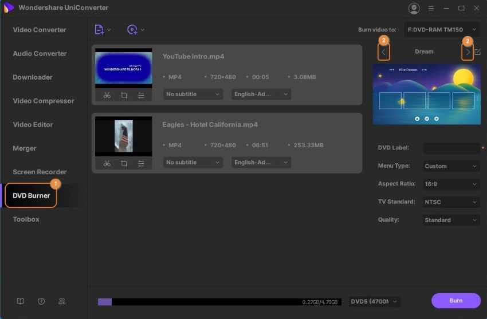487x319 pixels.
Task: Open the user guide book icon
Action: click(21, 301)
